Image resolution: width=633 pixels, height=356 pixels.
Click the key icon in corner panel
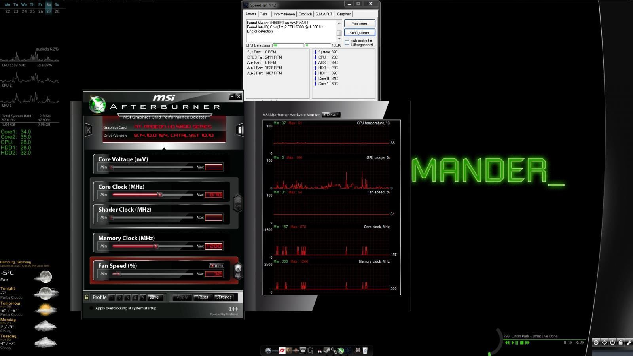tap(629, 343)
